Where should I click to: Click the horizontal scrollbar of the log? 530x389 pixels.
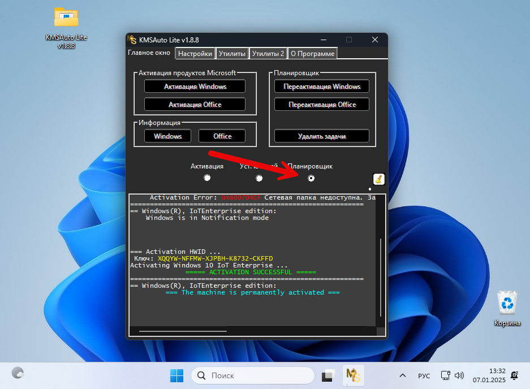point(183,331)
